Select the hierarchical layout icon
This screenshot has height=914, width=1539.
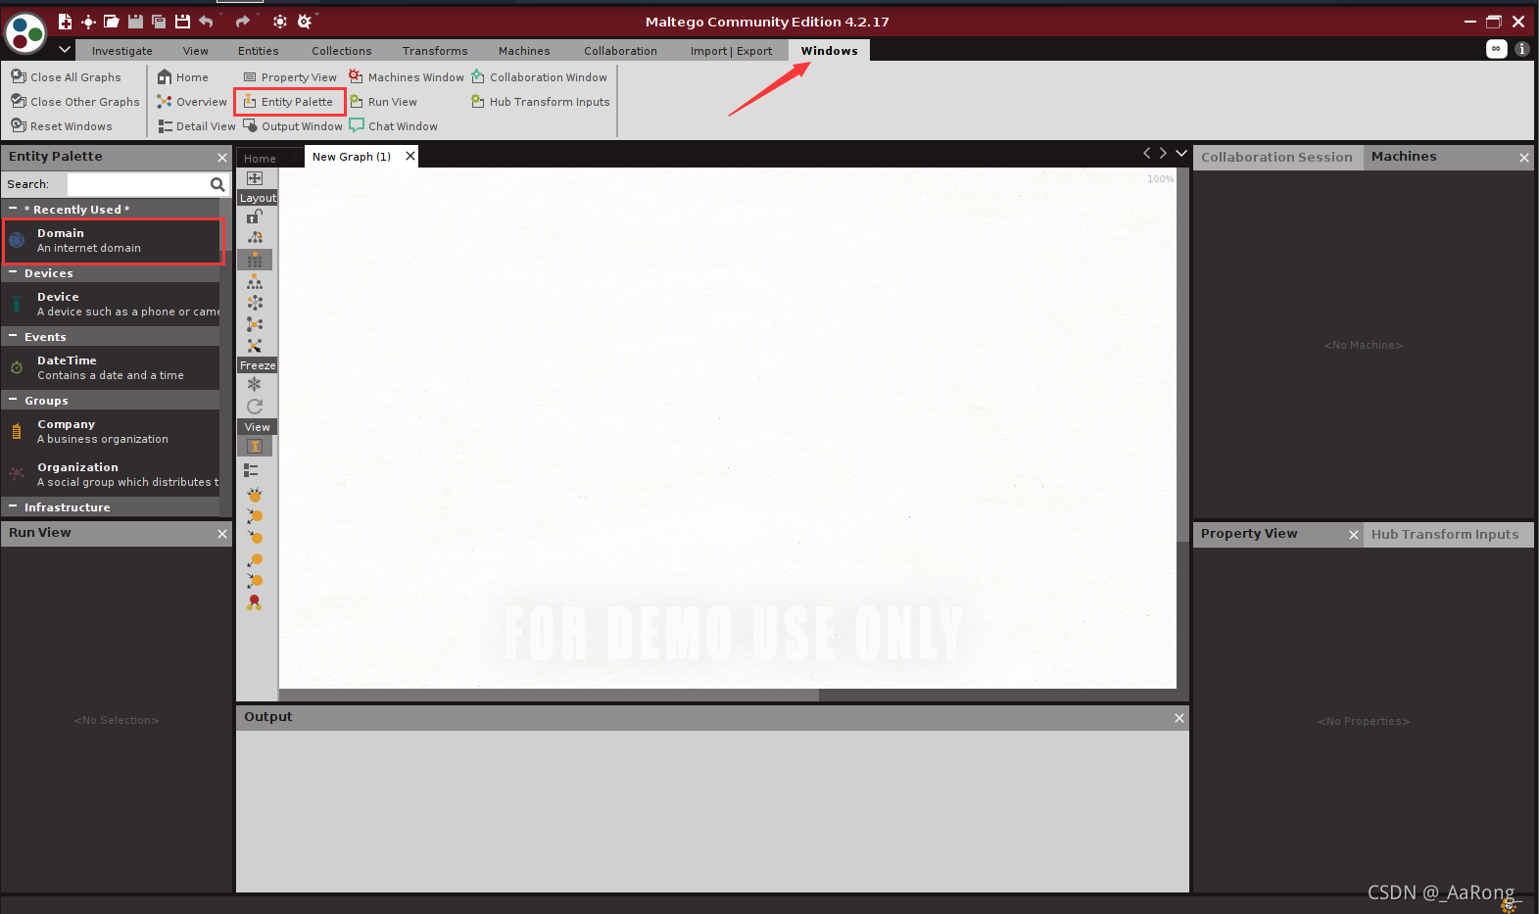click(255, 282)
